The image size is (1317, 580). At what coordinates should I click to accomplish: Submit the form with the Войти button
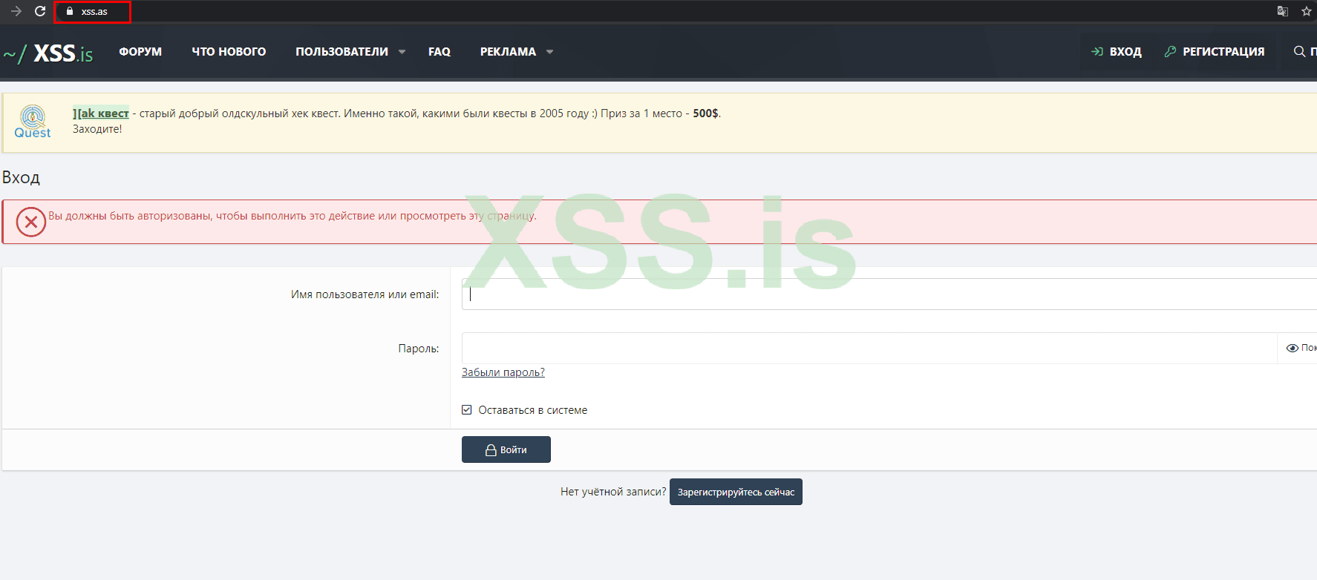click(x=506, y=449)
